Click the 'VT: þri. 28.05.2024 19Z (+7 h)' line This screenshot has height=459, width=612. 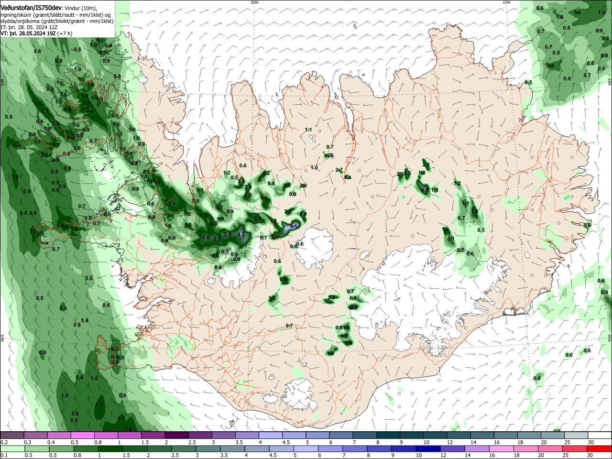tap(36, 33)
